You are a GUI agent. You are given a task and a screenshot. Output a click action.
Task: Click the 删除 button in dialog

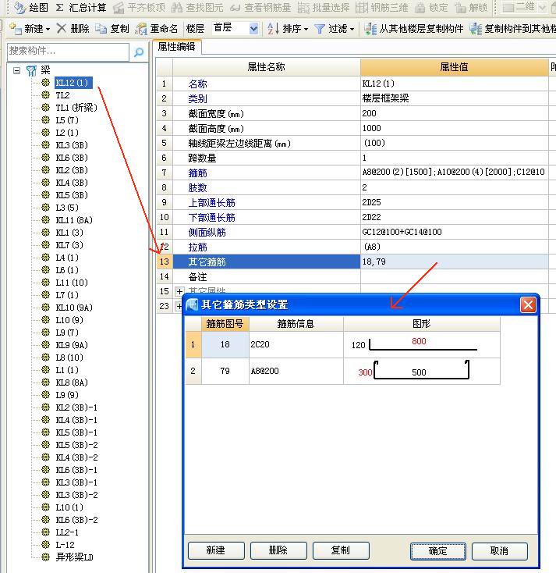[278, 550]
